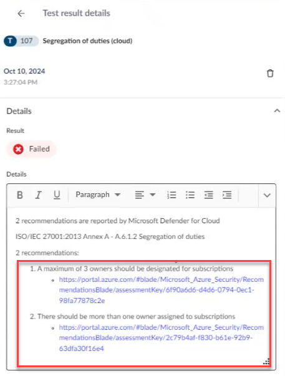Image resolution: width=285 pixels, height=376 pixels.
Task: Increase indent in editor
Action: click(227, 195)
